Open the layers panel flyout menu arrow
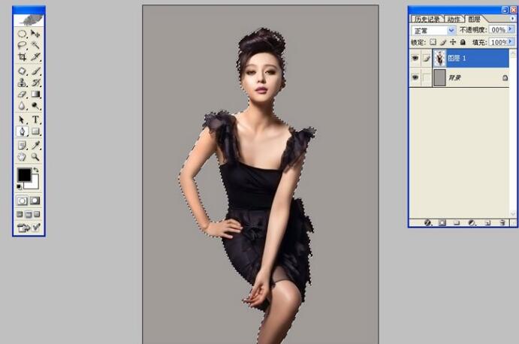Screen dimensions: 519x344 (513, 19)
